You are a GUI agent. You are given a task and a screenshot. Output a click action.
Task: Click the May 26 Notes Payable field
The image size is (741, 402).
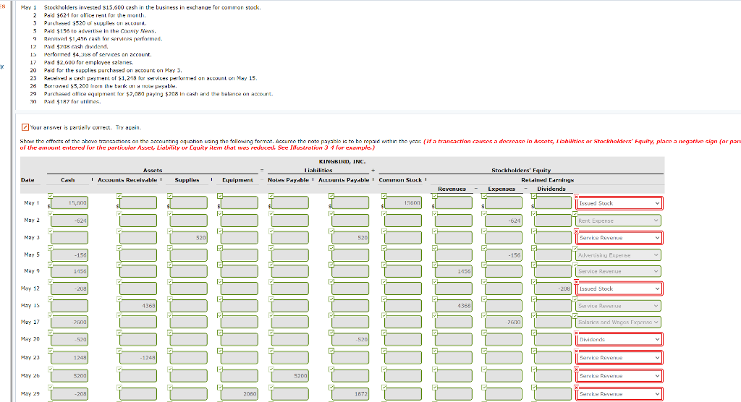coord(289,376)
